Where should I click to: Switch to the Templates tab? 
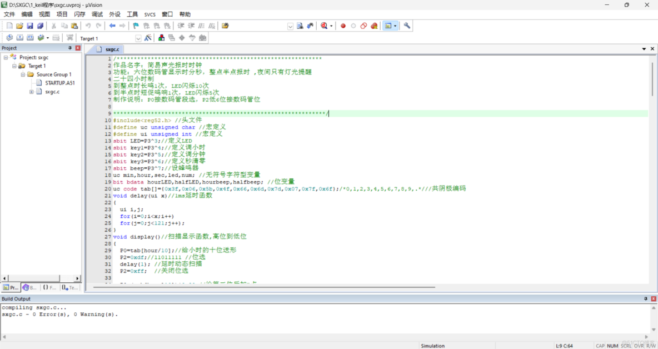click(x=69, y=287)
